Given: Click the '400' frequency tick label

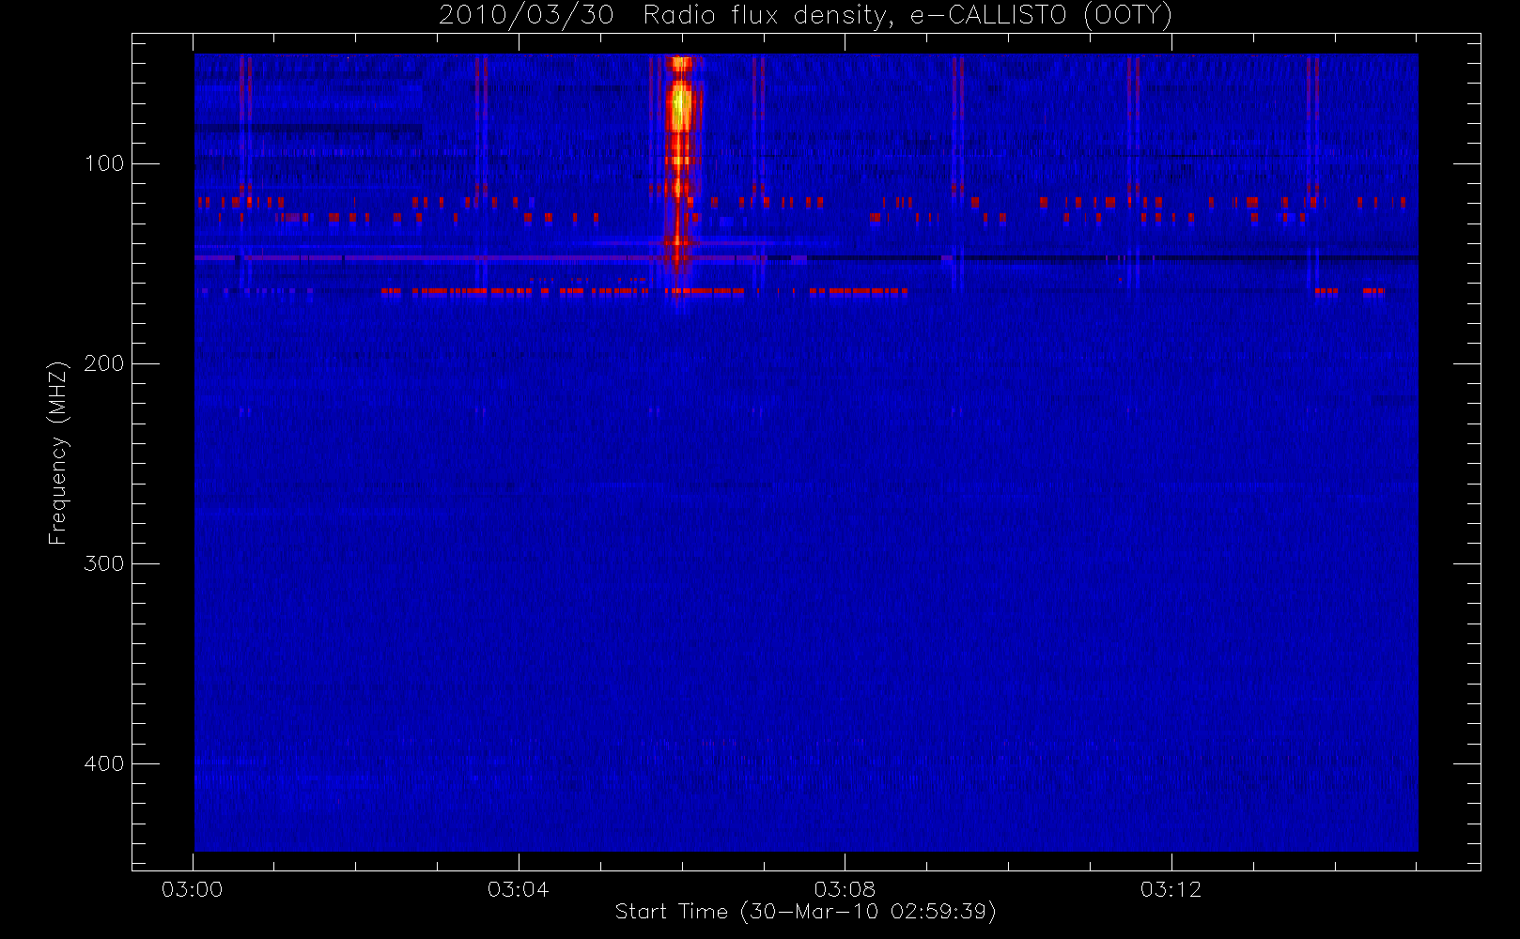Looking at the screenshot, I should click(103, 763).
